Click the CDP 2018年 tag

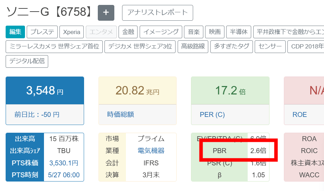click(306, 47)
